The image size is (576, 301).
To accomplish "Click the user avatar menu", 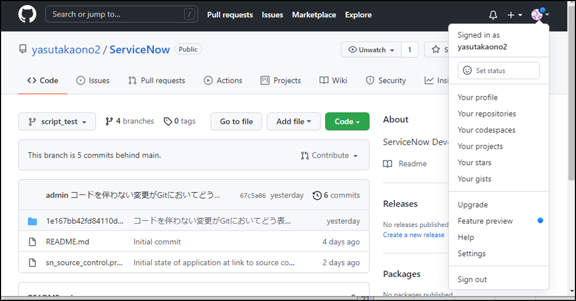I will pyautogui.click(x=540, y=15).
